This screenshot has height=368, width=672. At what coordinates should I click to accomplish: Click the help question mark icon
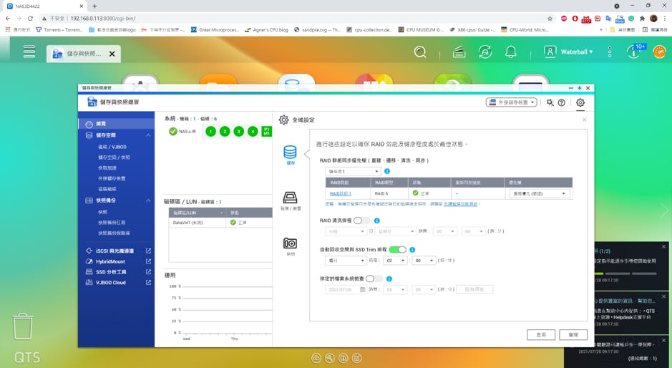(x=562, y=102)
